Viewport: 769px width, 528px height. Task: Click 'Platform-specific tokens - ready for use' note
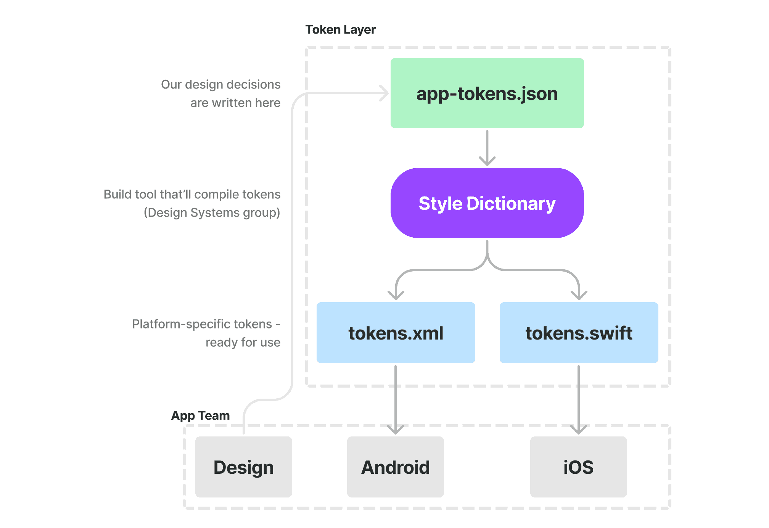[x=206, y=333]
